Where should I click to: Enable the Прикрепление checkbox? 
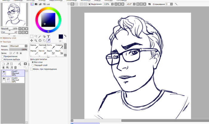pos(2,56)
